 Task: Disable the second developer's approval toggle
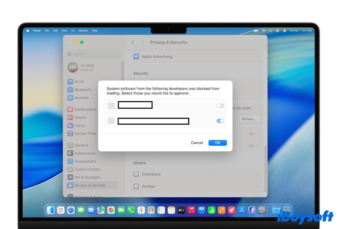tap(220, 121)
